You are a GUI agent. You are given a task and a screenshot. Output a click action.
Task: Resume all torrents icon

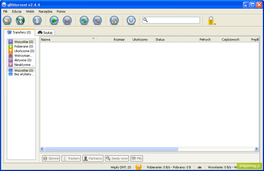tap(84, 20)
